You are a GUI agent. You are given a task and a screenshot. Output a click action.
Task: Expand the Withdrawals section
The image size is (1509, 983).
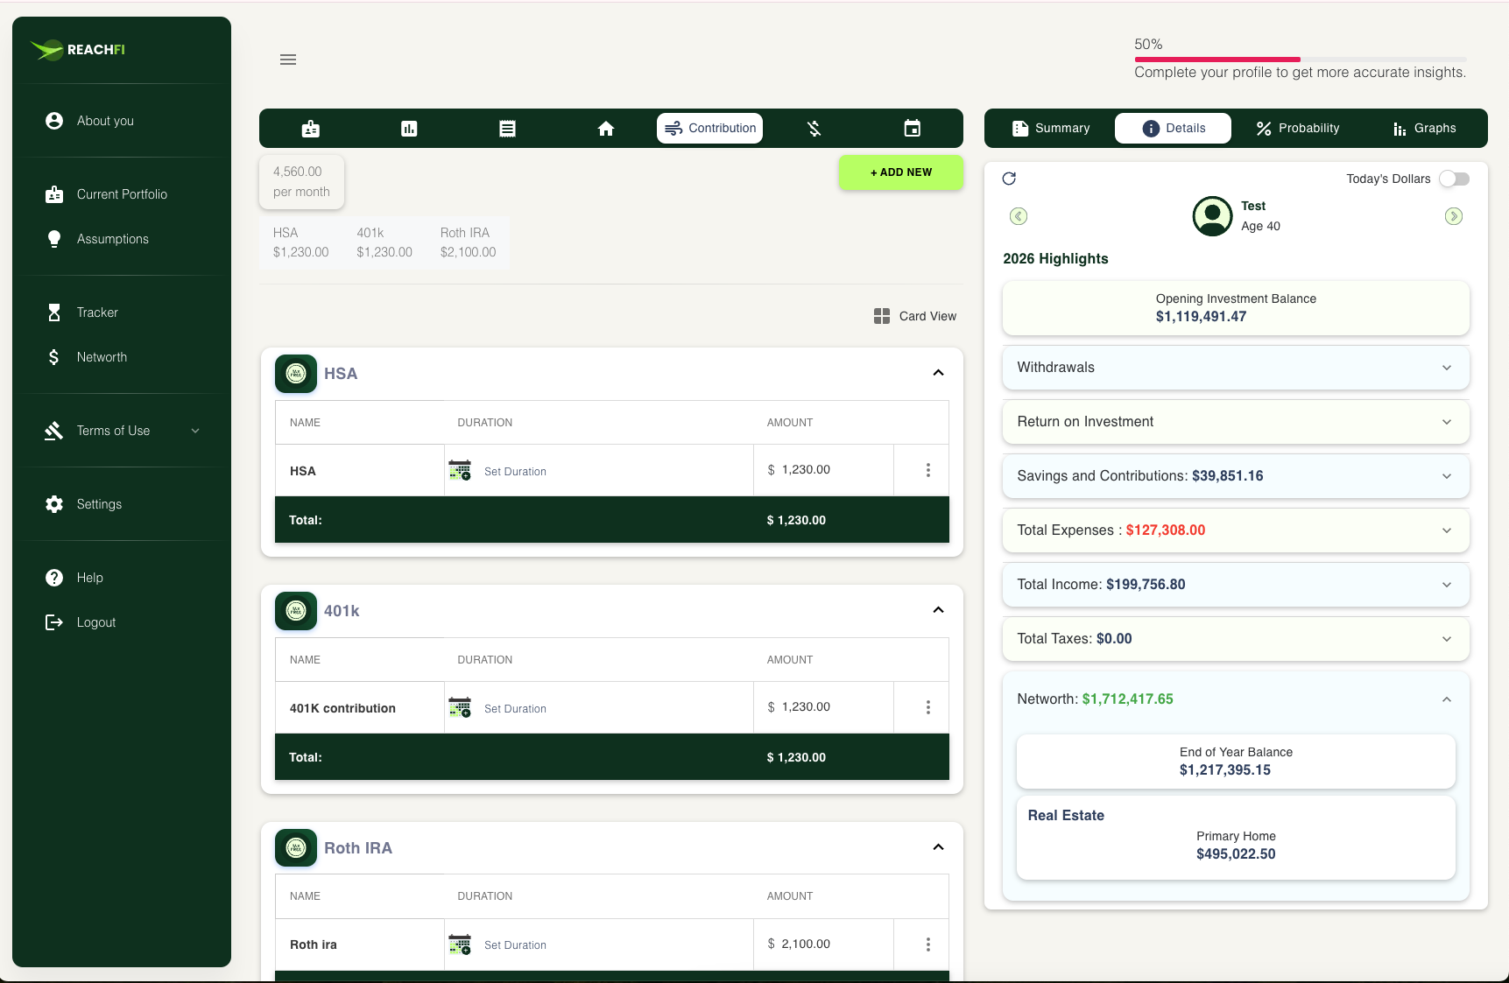click(1235, 368)
